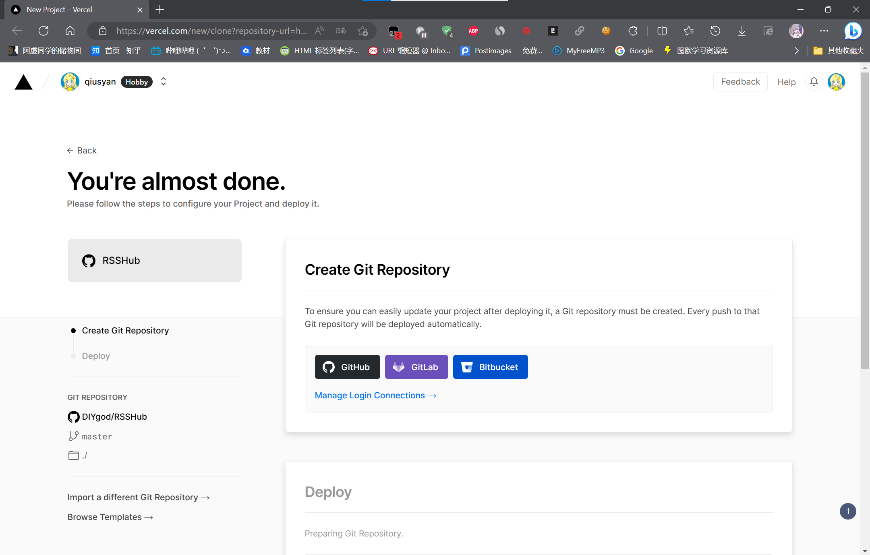This screenshot has width=870, height=555.
Task: Open the 图欧学习资源库 bookmark
Action: [x=696, y=50]
